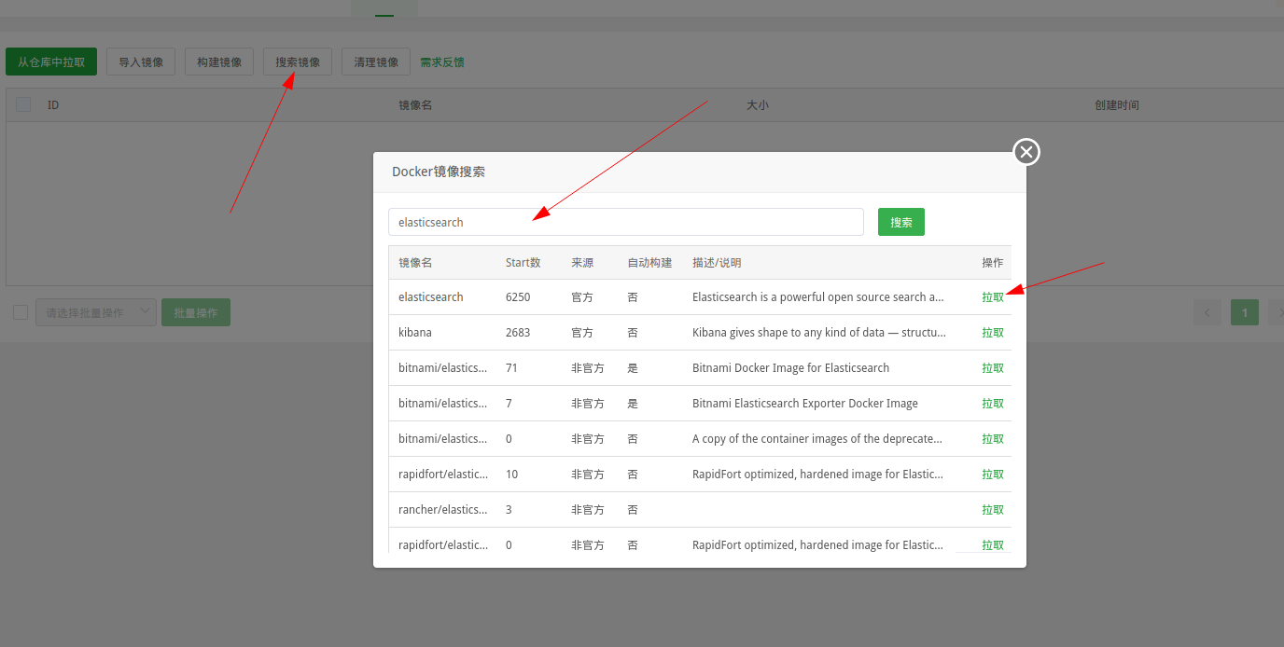The height and width of the screenshot is (647, 1284).
Task: Click the 从仓库中拉取 button
Action: coord(51,62)
